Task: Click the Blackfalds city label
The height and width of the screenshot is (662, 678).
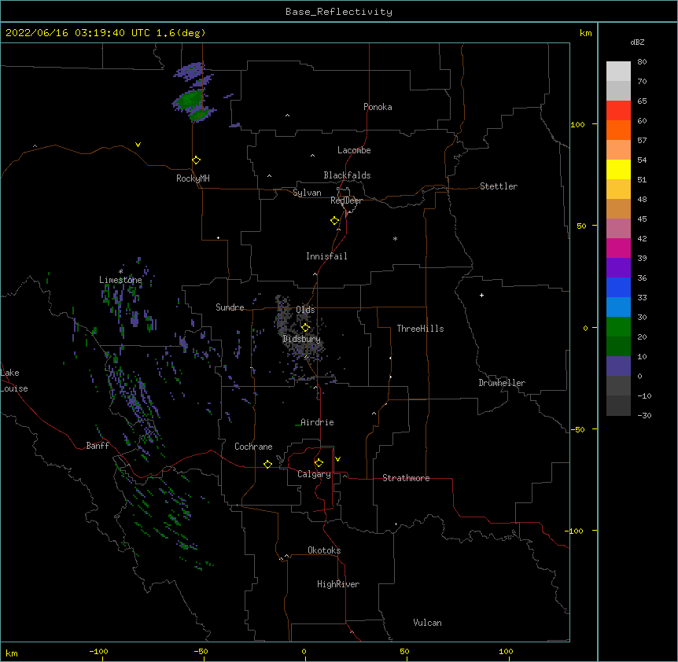Action: 347,175
